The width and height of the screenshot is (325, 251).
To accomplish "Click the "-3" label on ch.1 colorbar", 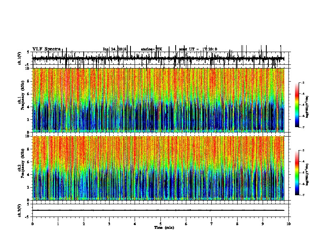I will click(x=302, y=82).
